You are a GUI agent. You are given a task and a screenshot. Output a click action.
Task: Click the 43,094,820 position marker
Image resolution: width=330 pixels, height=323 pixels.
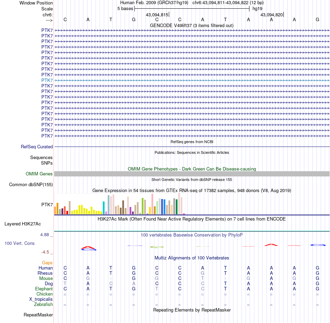tap(272, 15)
